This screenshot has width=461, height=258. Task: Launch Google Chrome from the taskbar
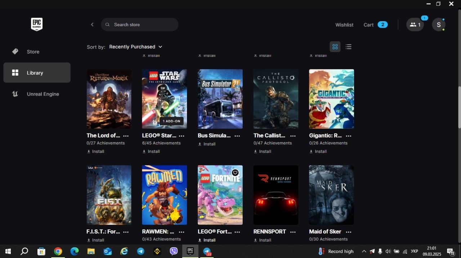pyautogui.click(x=58, y=251)
